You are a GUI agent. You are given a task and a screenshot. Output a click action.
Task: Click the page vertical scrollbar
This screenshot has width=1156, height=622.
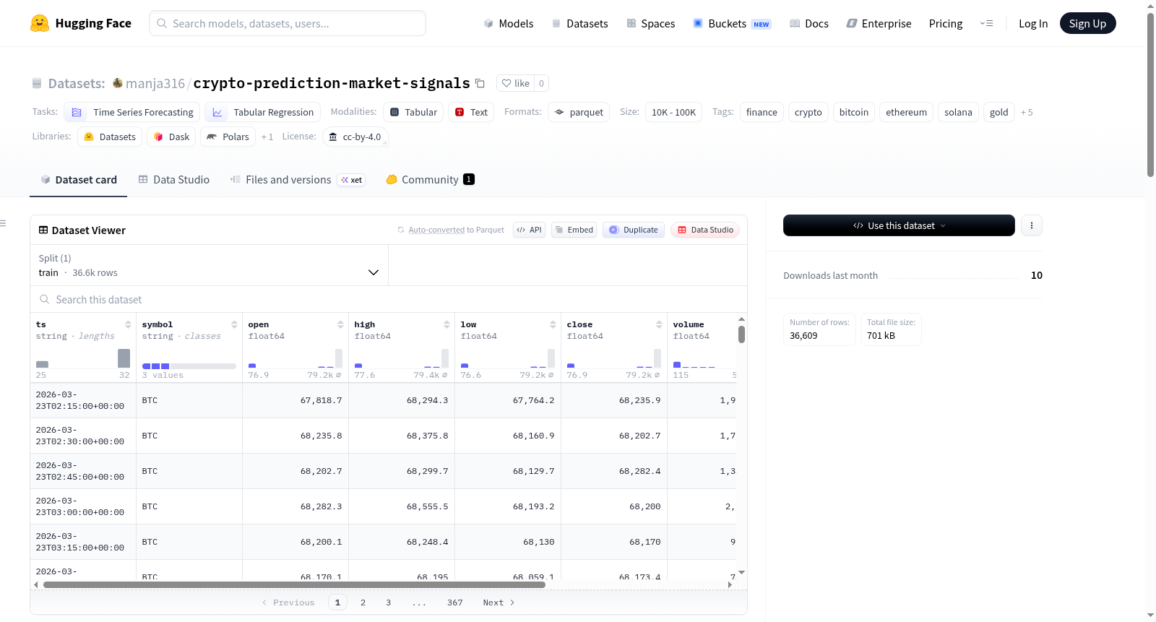pyautogui.click(x=1150, y=94)
